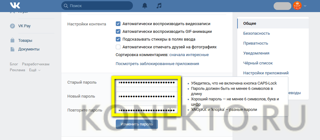Open the Приватность settings tab

[256, 43]
